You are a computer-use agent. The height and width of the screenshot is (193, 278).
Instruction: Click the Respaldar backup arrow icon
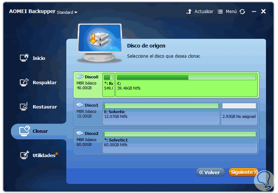24,82
